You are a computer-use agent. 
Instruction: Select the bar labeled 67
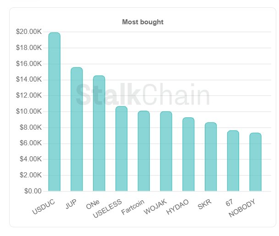point(233,161)
